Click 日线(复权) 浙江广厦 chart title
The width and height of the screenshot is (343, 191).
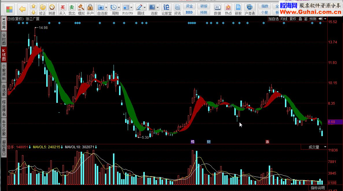(x=23, y=19)
